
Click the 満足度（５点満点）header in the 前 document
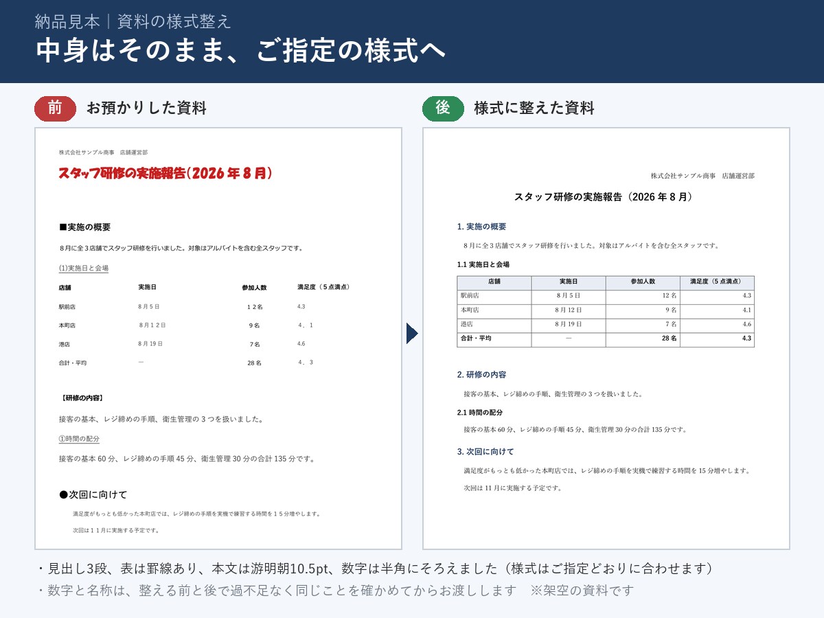[324, 287]
